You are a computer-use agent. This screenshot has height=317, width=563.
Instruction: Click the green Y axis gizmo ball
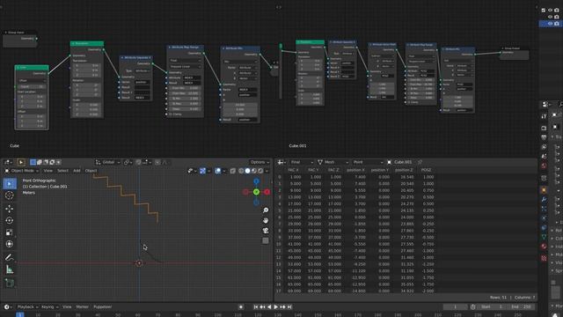[256, 192]
